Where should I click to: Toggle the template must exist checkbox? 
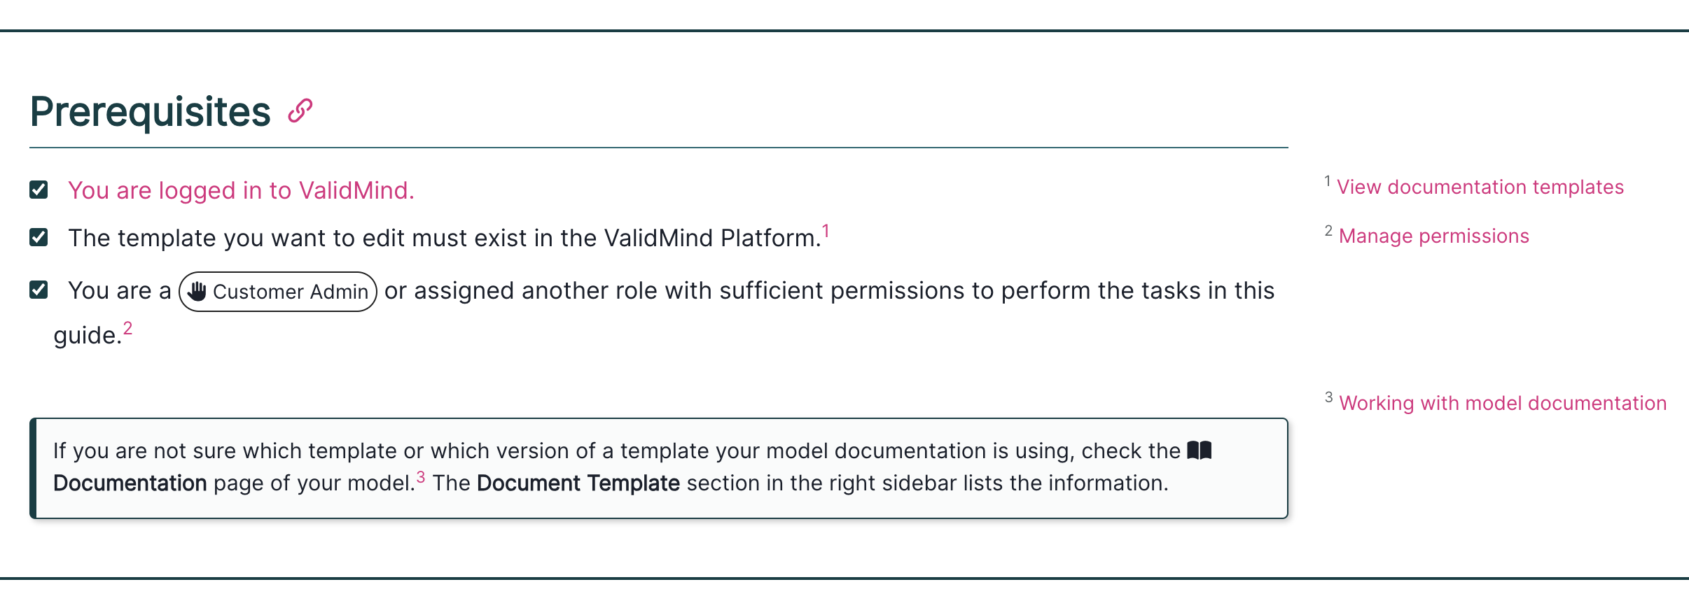39,237
